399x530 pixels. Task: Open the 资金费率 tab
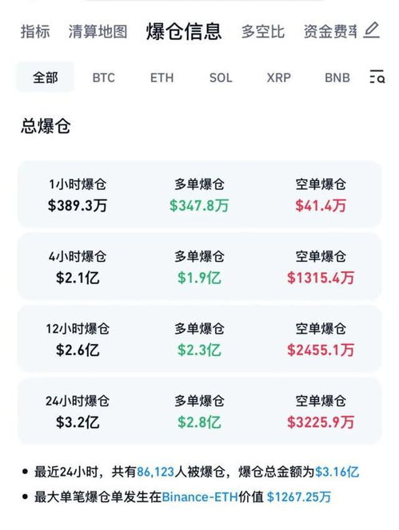pyautogui.click(x=330, y=31)
